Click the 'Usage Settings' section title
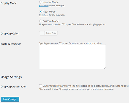 11,77
